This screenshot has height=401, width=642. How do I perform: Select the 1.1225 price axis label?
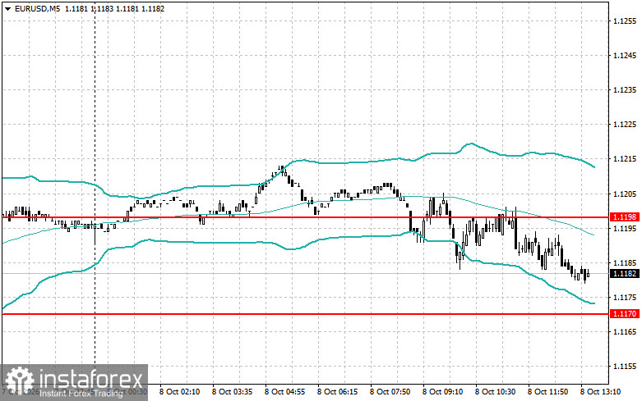(626, 125)
